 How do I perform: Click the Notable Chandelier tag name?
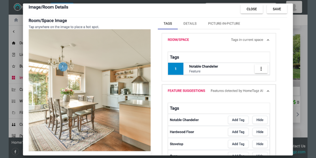[203, 66]
